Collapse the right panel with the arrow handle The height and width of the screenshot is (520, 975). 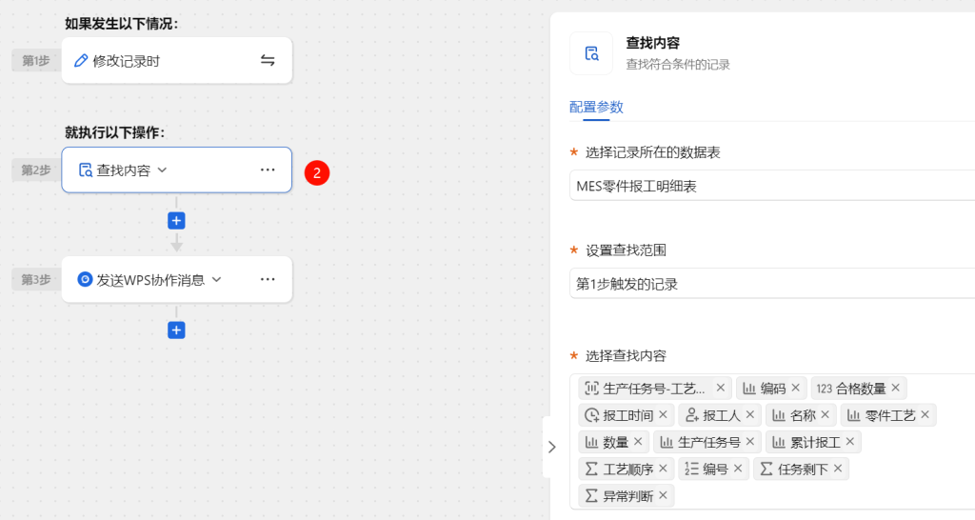[x=551, y=447]
